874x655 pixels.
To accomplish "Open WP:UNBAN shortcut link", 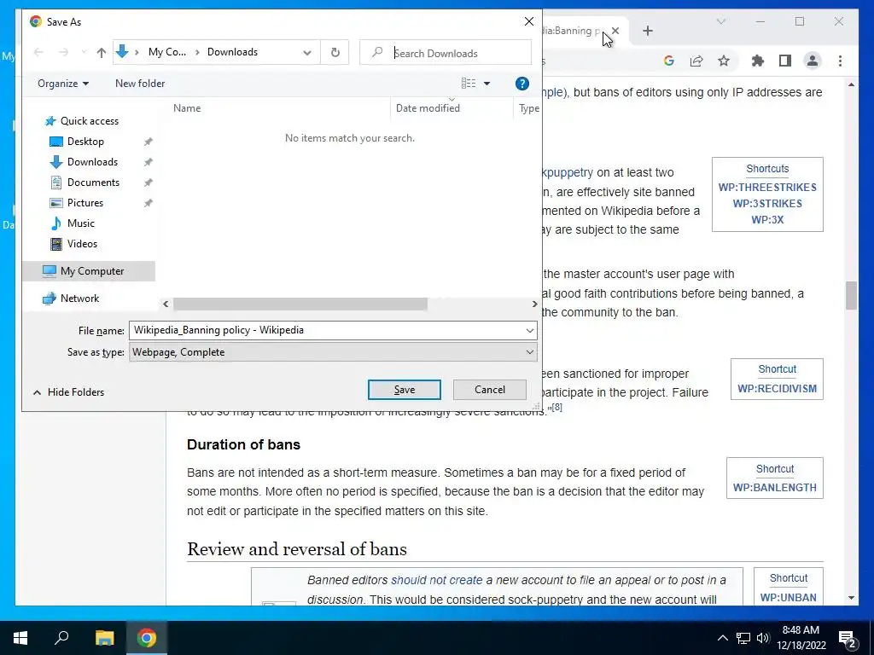I will pyautogui.click(x=788, y=598).
